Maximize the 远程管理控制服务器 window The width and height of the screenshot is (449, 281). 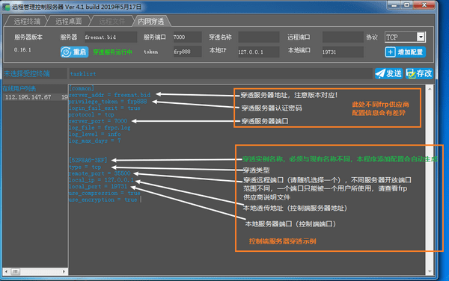click(x=406, y=5)
